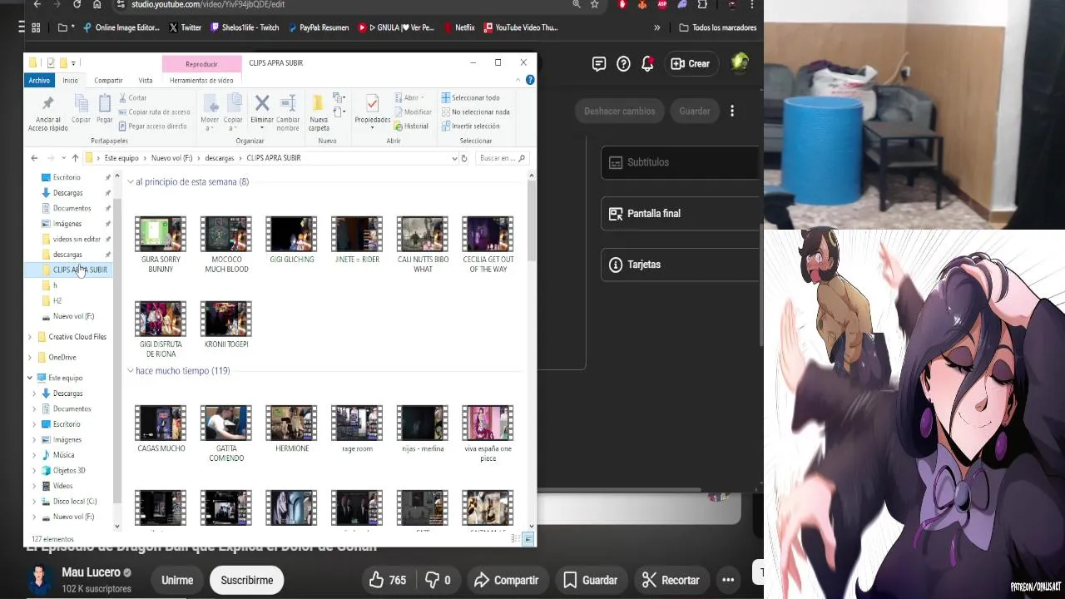Viewport: 1065px width, 599px height.
Task: Click Pegar acceso directo
Action: (x=152, y=126)
